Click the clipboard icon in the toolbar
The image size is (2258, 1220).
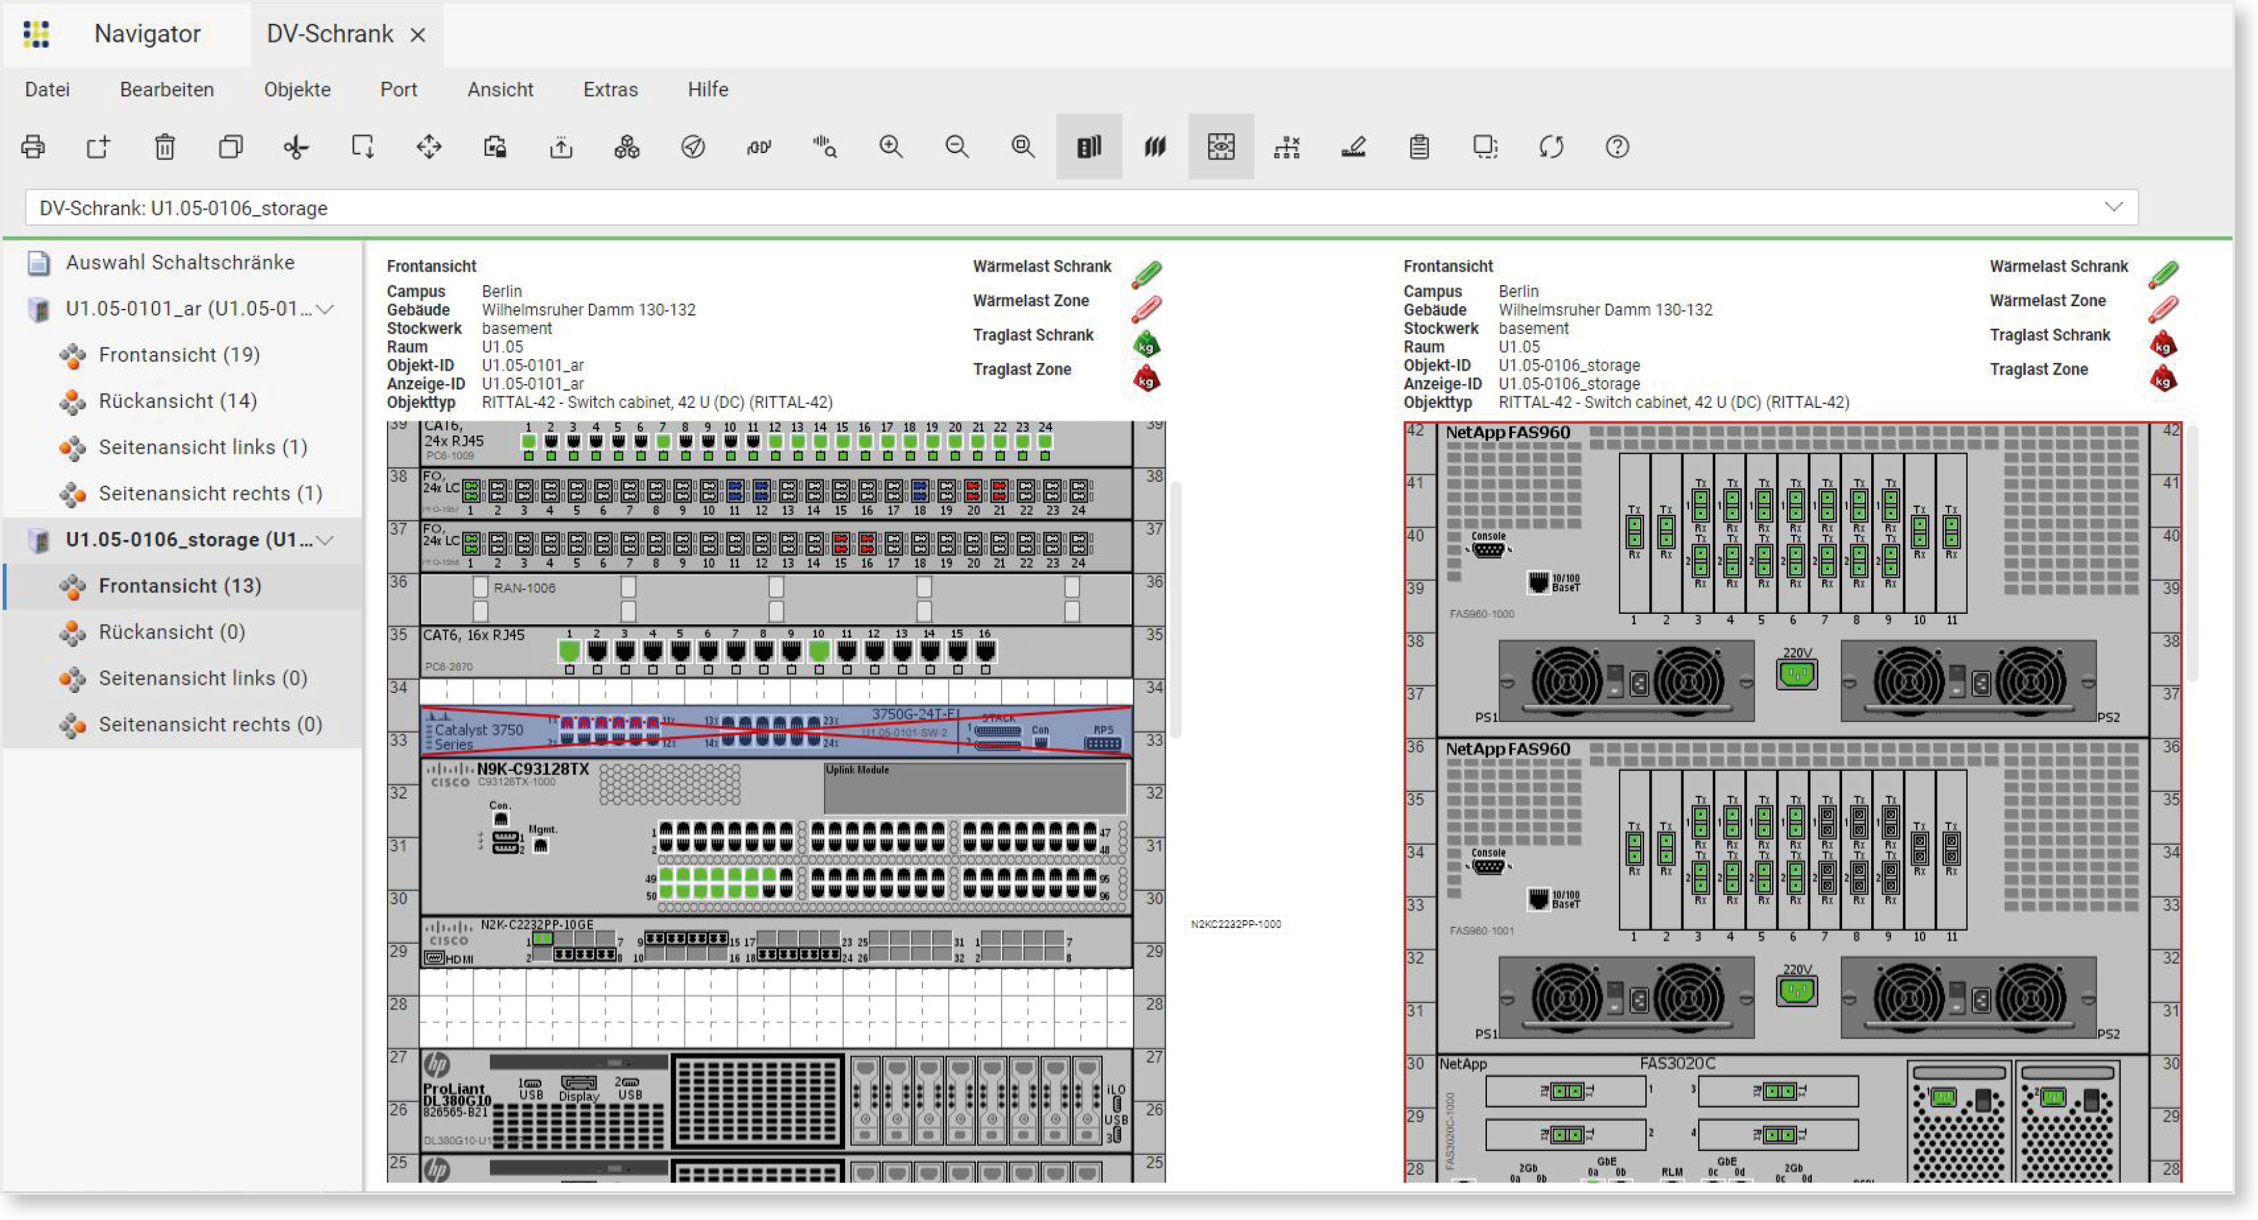[1419, 147]
